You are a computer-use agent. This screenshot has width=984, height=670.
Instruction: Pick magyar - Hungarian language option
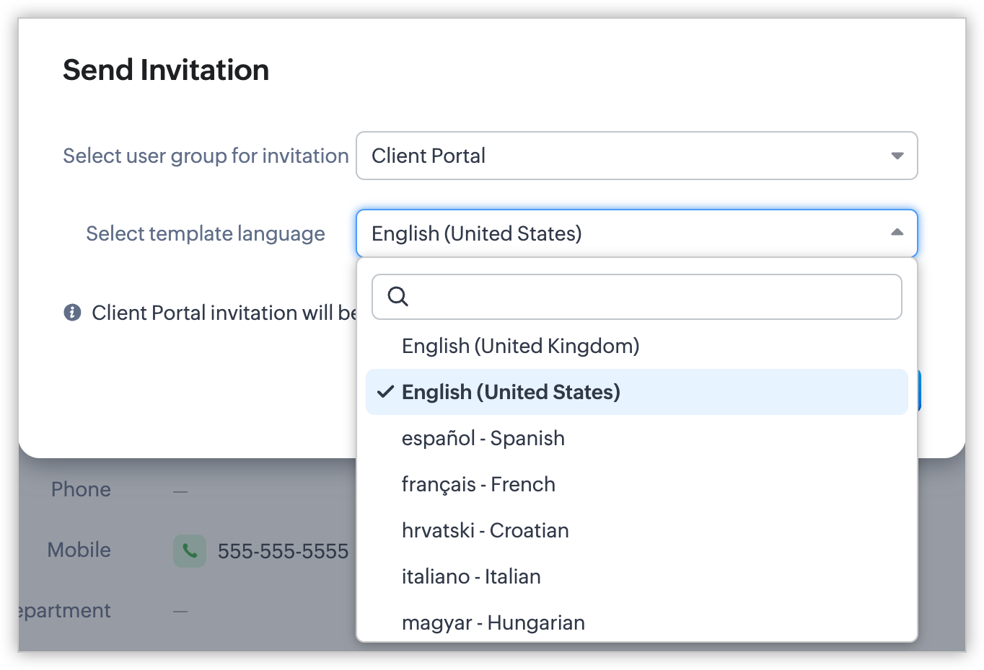[493, 621]
